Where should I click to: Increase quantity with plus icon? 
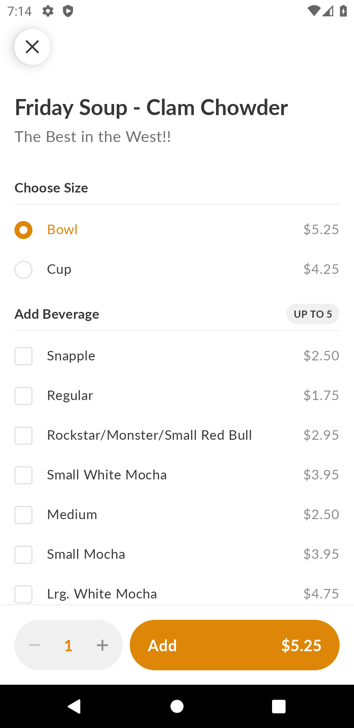tap(103, 645)
